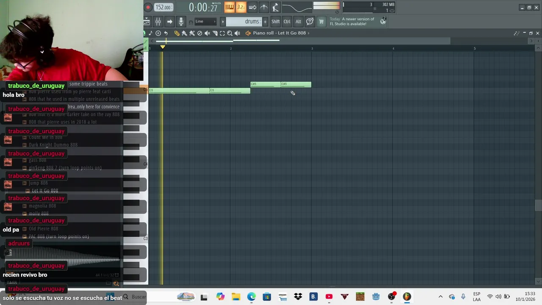Click the newer version available message
The height and width of the screenshot is (305, 542).
(352, 22)
